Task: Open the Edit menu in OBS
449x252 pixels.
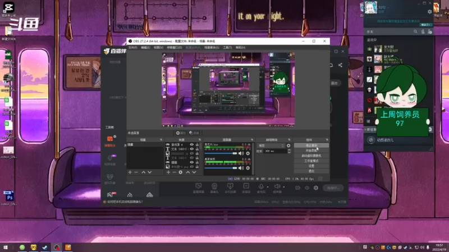Action: pos(145,48)
